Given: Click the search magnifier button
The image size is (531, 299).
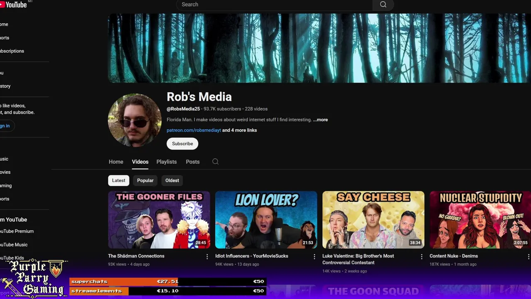Looking at the screenshot, I should click(383, 5).
